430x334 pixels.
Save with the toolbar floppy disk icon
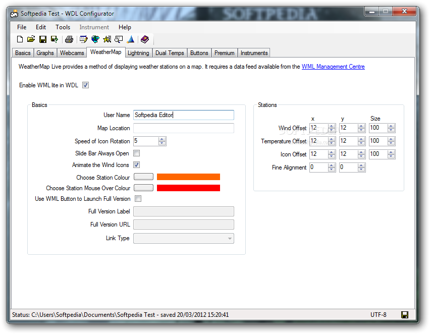click(43, 39)
